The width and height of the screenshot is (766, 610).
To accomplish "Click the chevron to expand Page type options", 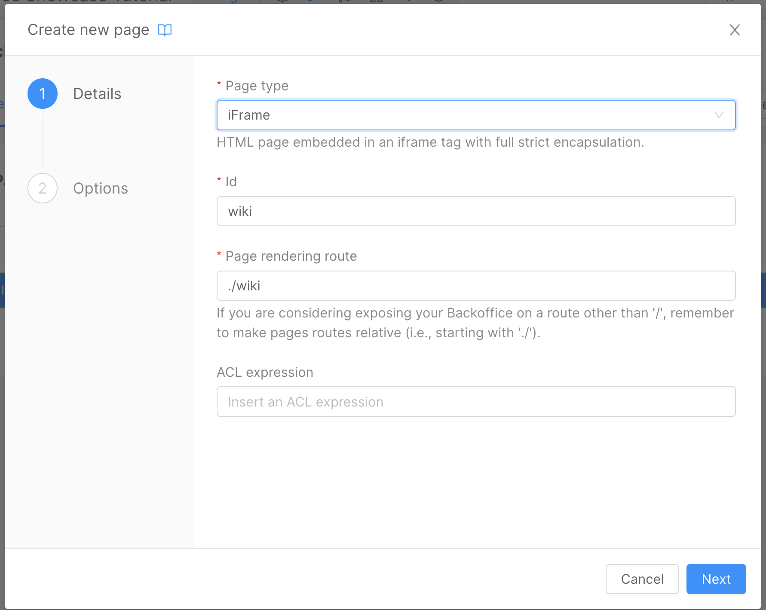I will [719, 115].
